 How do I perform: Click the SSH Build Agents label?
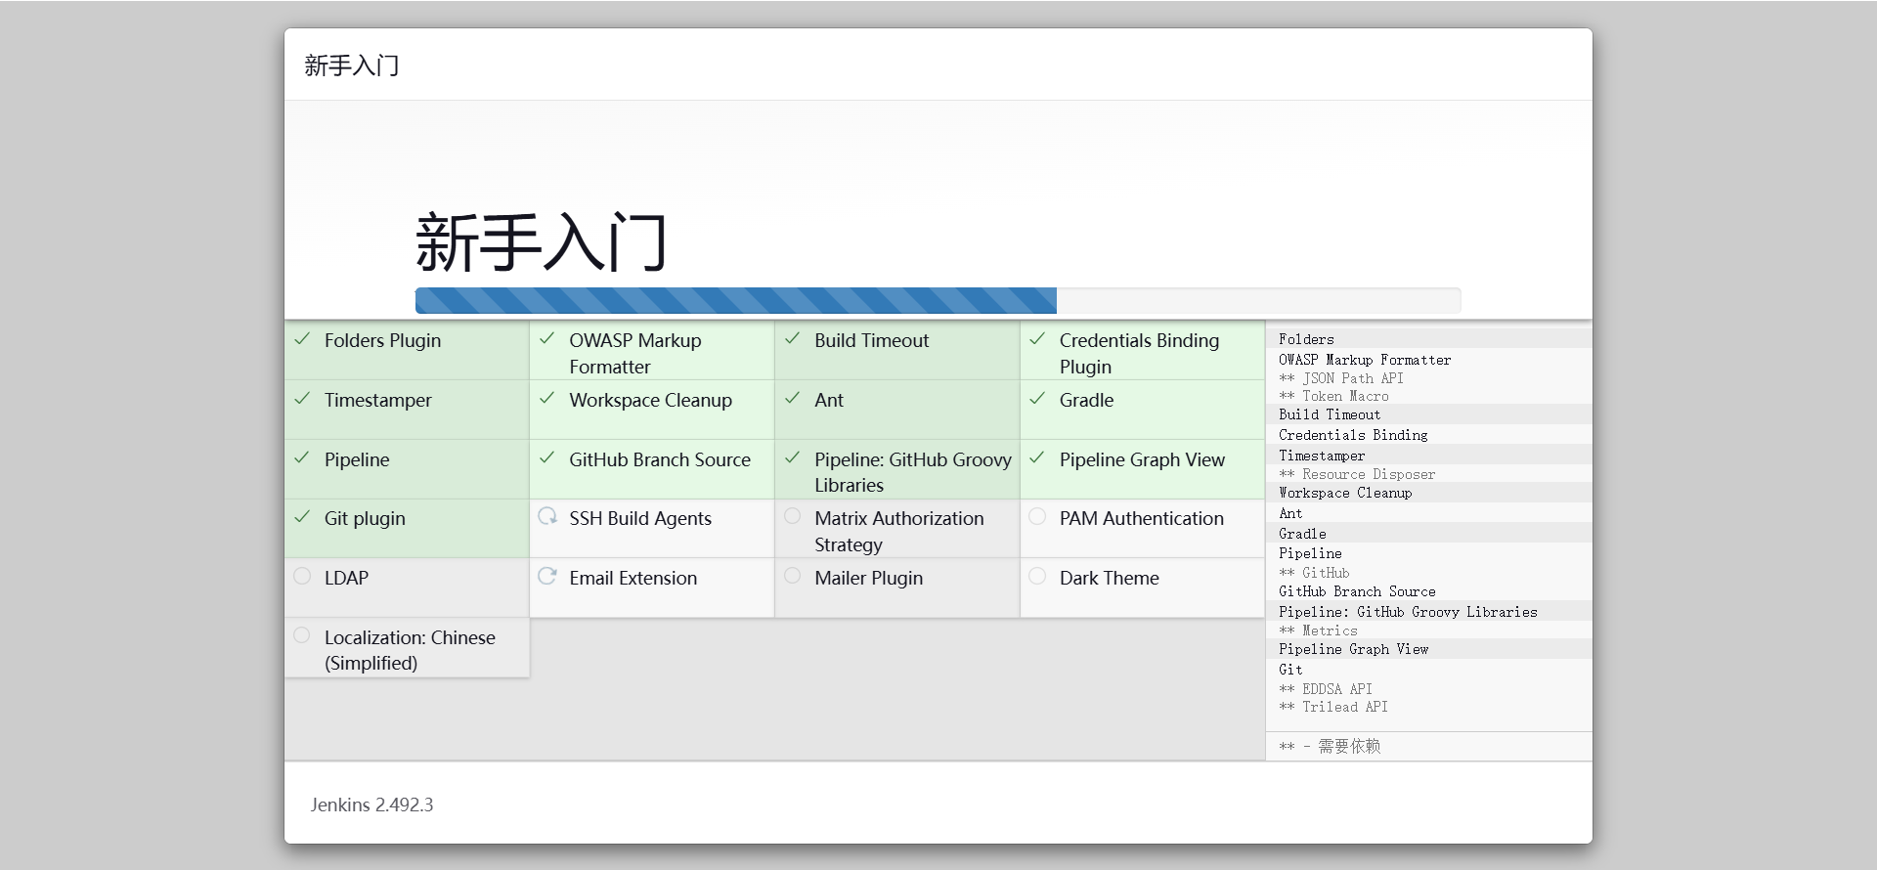(x=640, y=518)
